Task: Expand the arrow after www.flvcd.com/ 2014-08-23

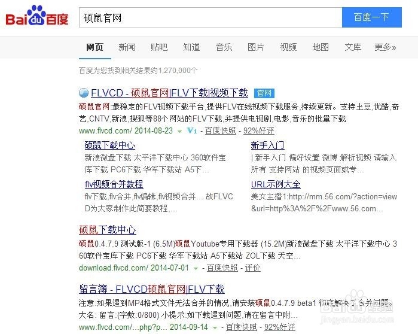Action: 179,131
